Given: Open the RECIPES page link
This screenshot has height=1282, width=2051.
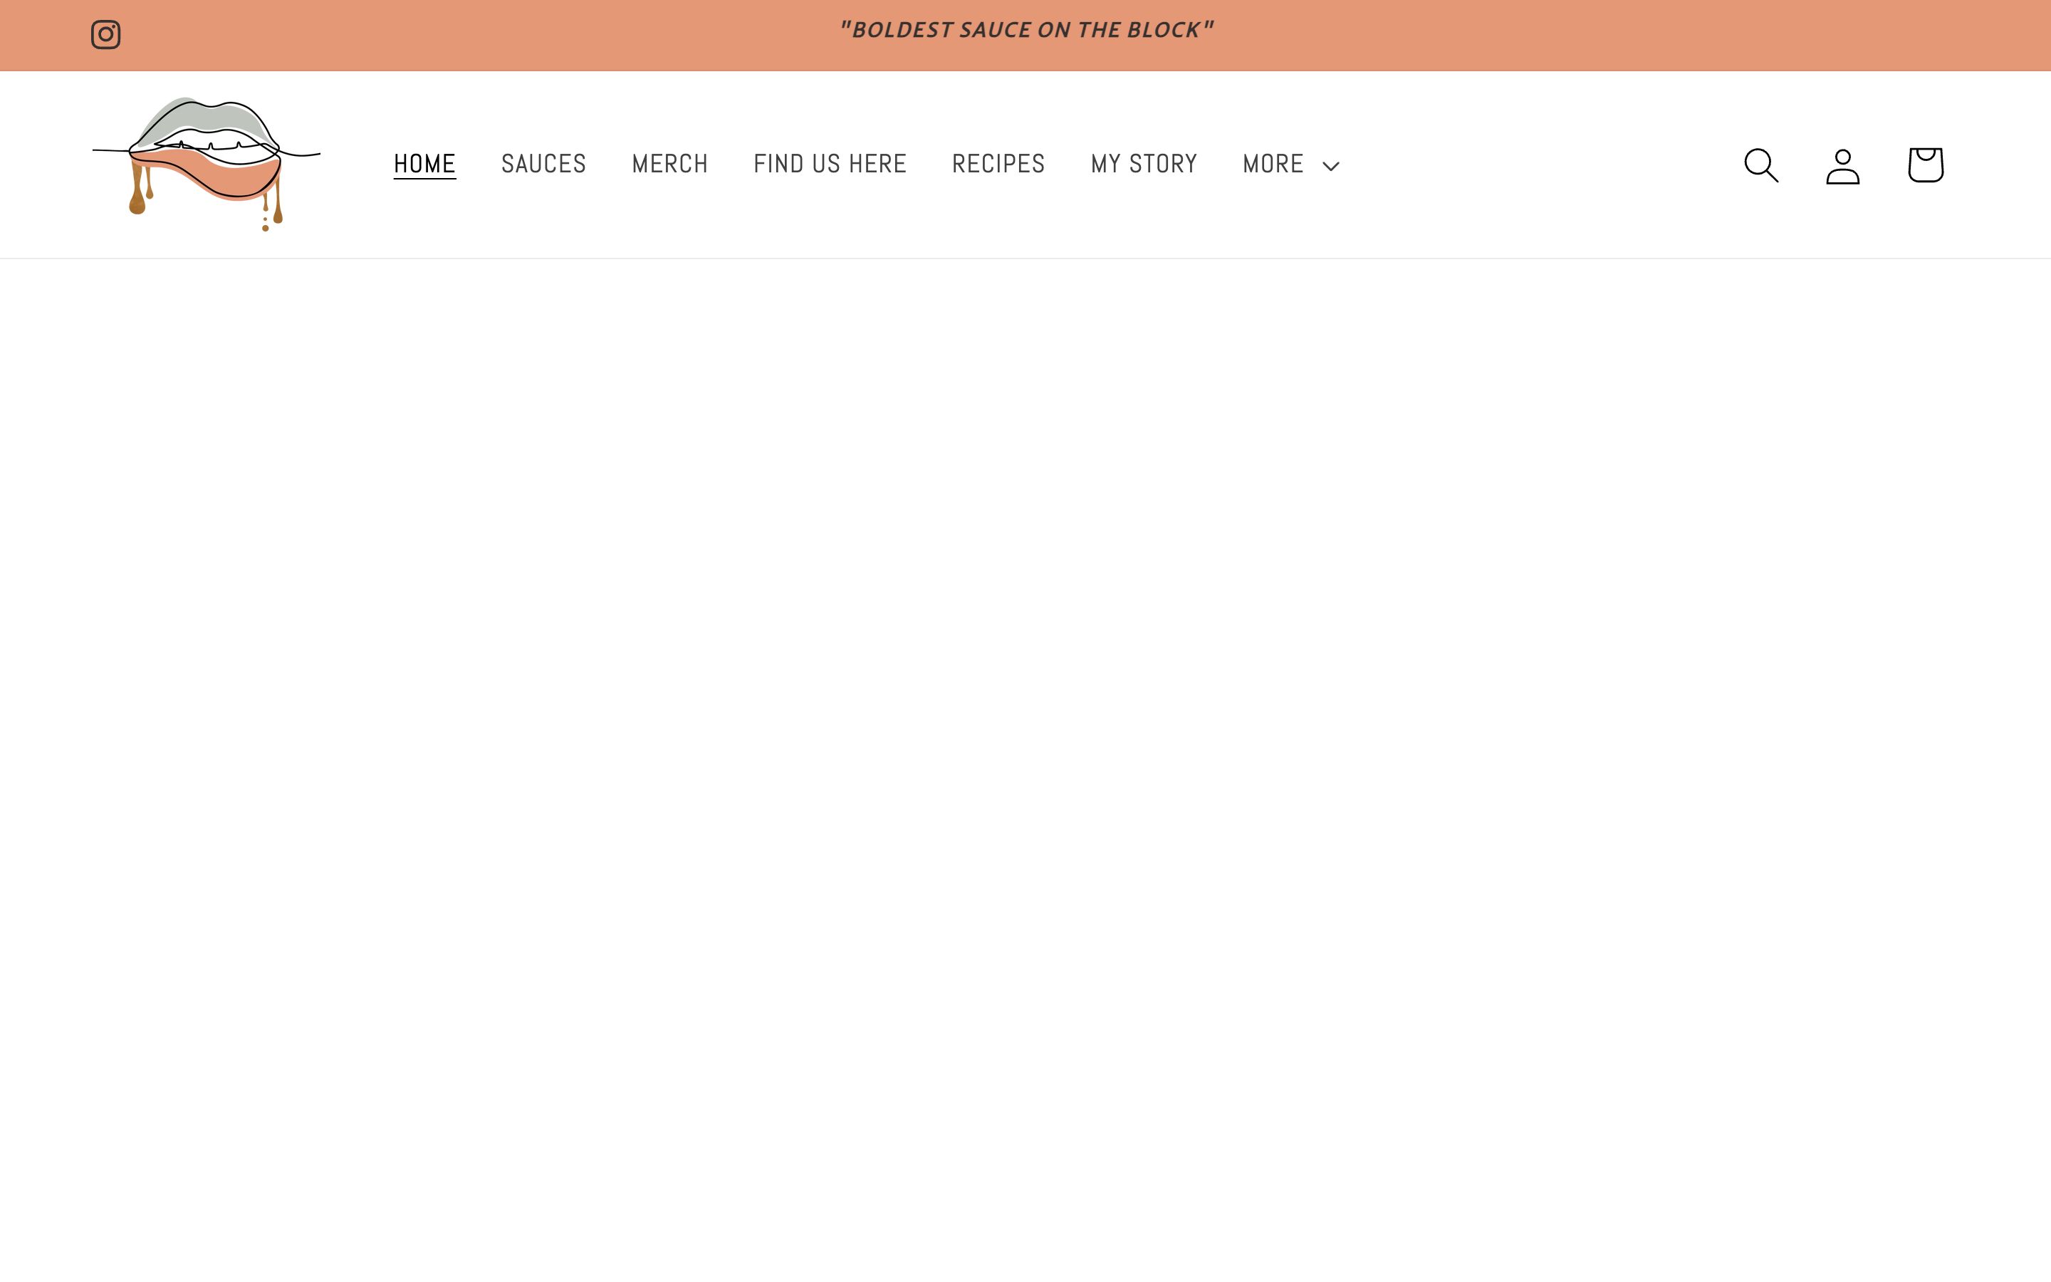Looking at the screenshot, I should tap(998, 164).
